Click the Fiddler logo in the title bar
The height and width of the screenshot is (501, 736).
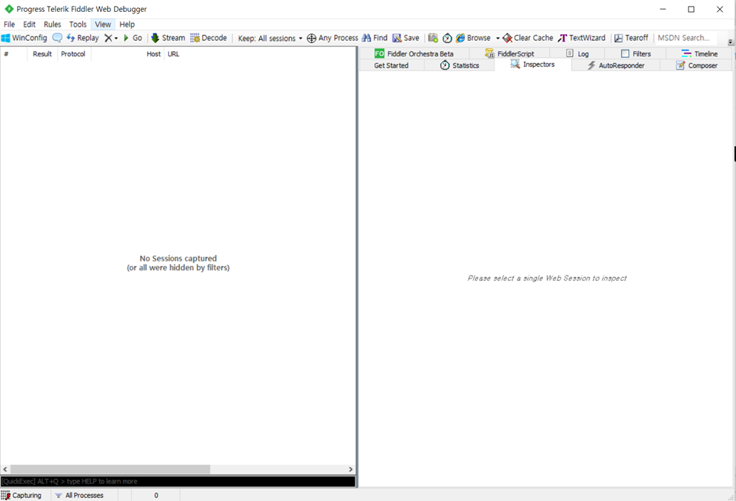pos(9,9)
